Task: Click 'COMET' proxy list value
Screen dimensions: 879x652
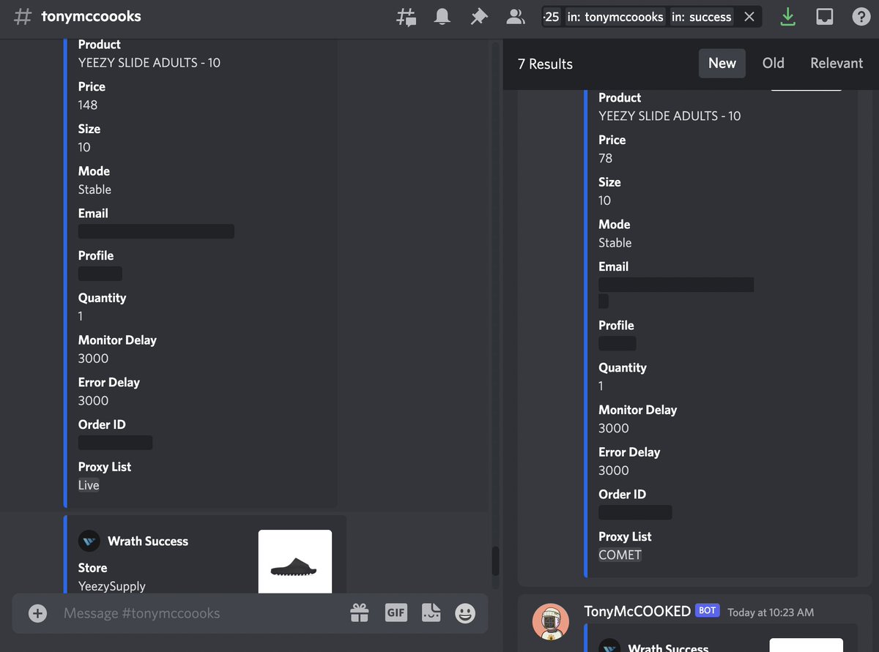Action: coord(620,555)
